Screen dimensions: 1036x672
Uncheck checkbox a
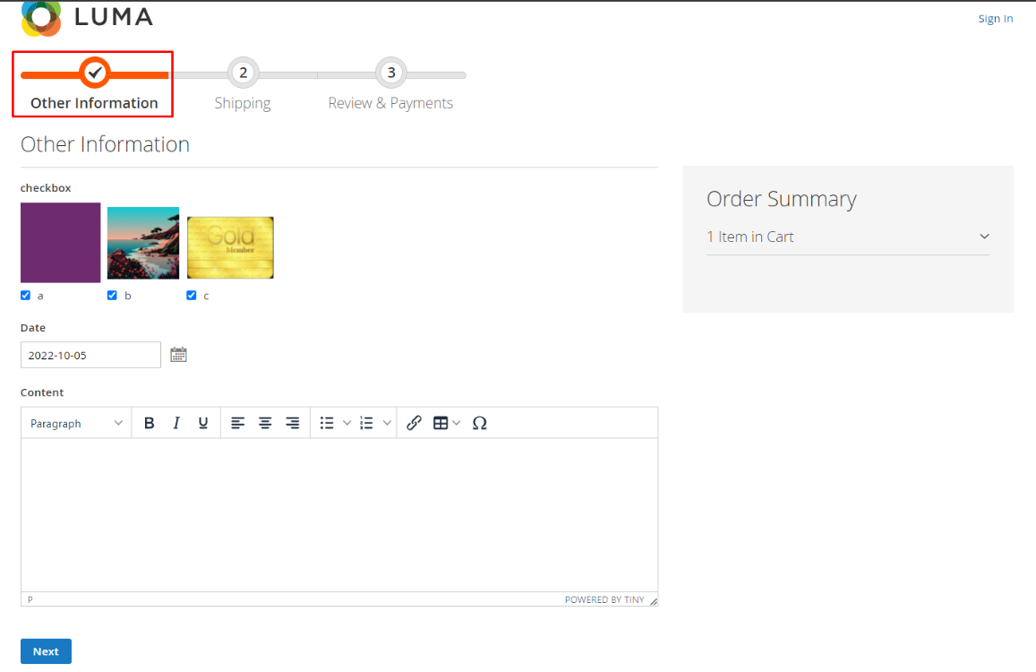pos(26,296)
